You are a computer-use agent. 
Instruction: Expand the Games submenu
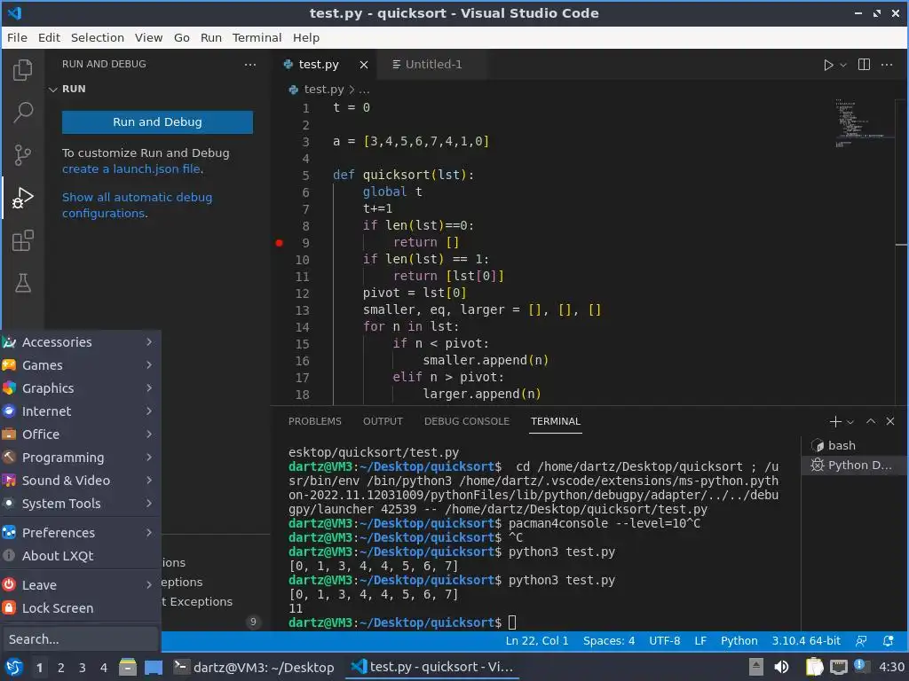click(81, 365)
